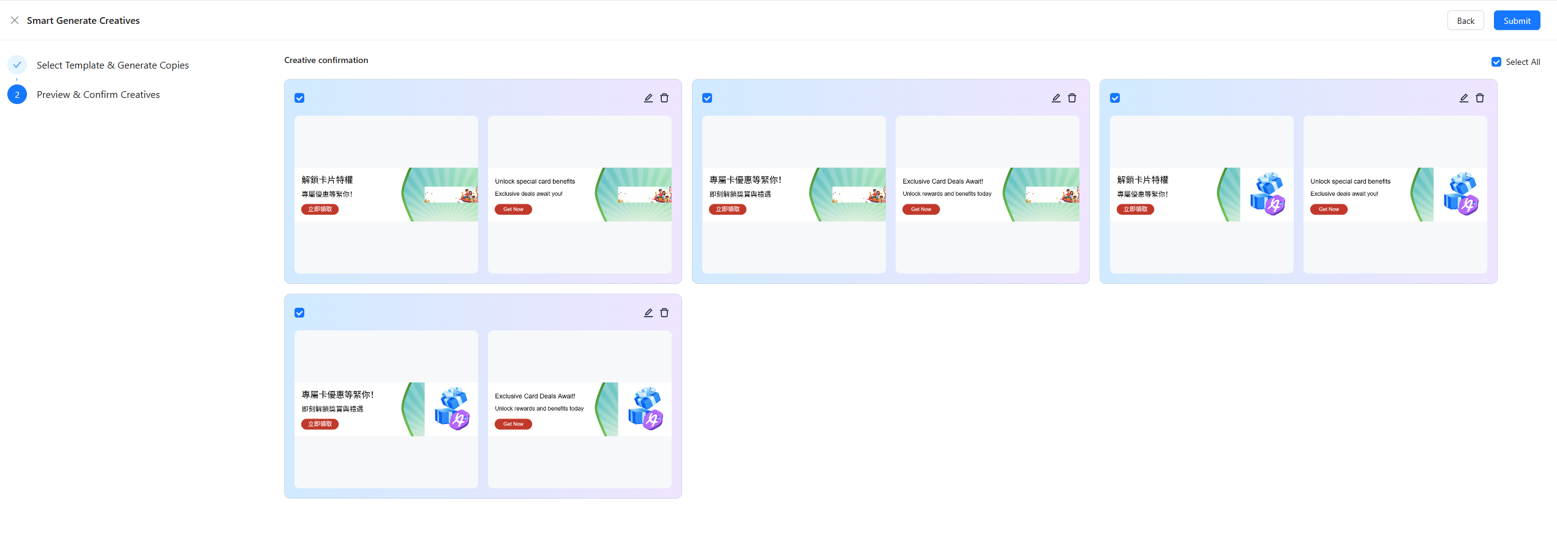The width and height of the screenshot is (1557, 555).
Task: Click the Back button
Action: click(1466, 20)
